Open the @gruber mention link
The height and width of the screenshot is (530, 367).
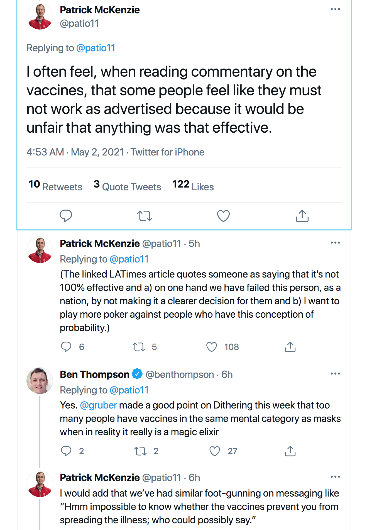[98, 405]
